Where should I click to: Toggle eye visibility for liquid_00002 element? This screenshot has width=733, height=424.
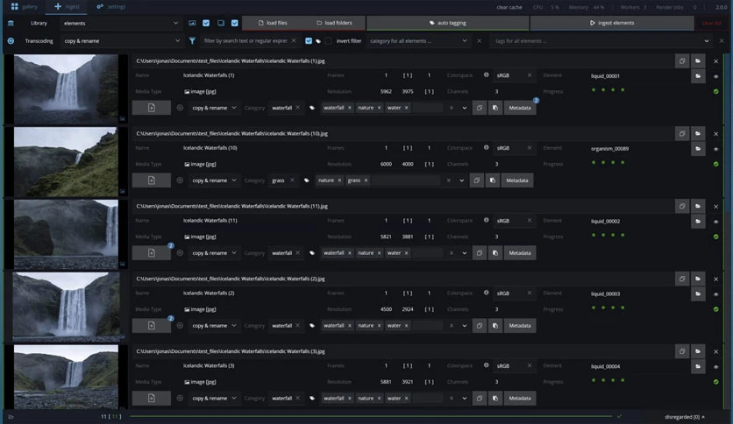[715, 222]
